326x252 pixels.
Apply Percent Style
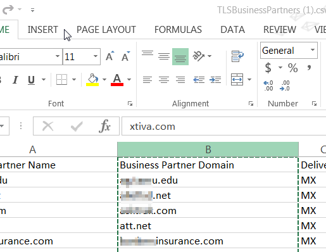293,68
